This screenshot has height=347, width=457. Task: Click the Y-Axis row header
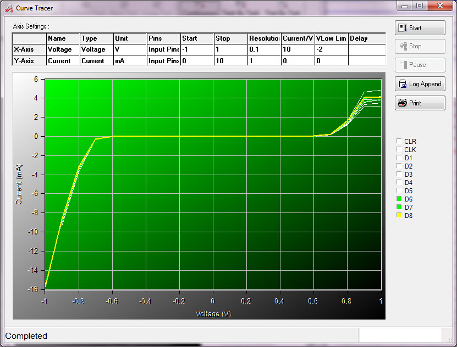pos(29,61)
